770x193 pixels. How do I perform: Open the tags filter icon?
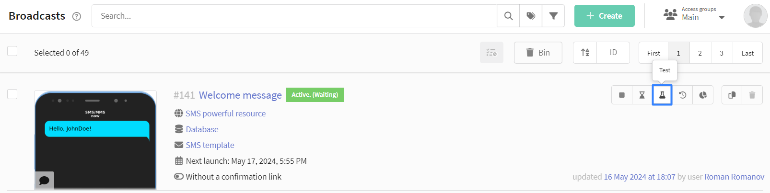(x=531, y=16)
